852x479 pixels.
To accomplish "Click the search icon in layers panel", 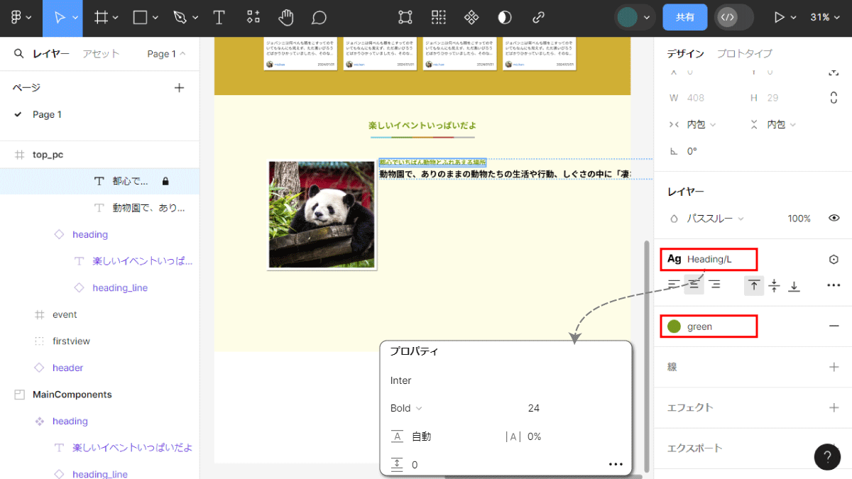I will pyautogui.click(x=18, y=54).
